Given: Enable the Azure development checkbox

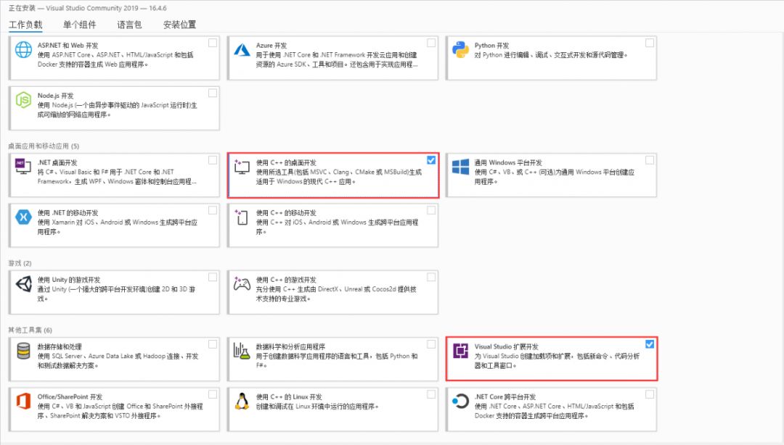Looking at the screenshot, I should (x=431, y=43).
